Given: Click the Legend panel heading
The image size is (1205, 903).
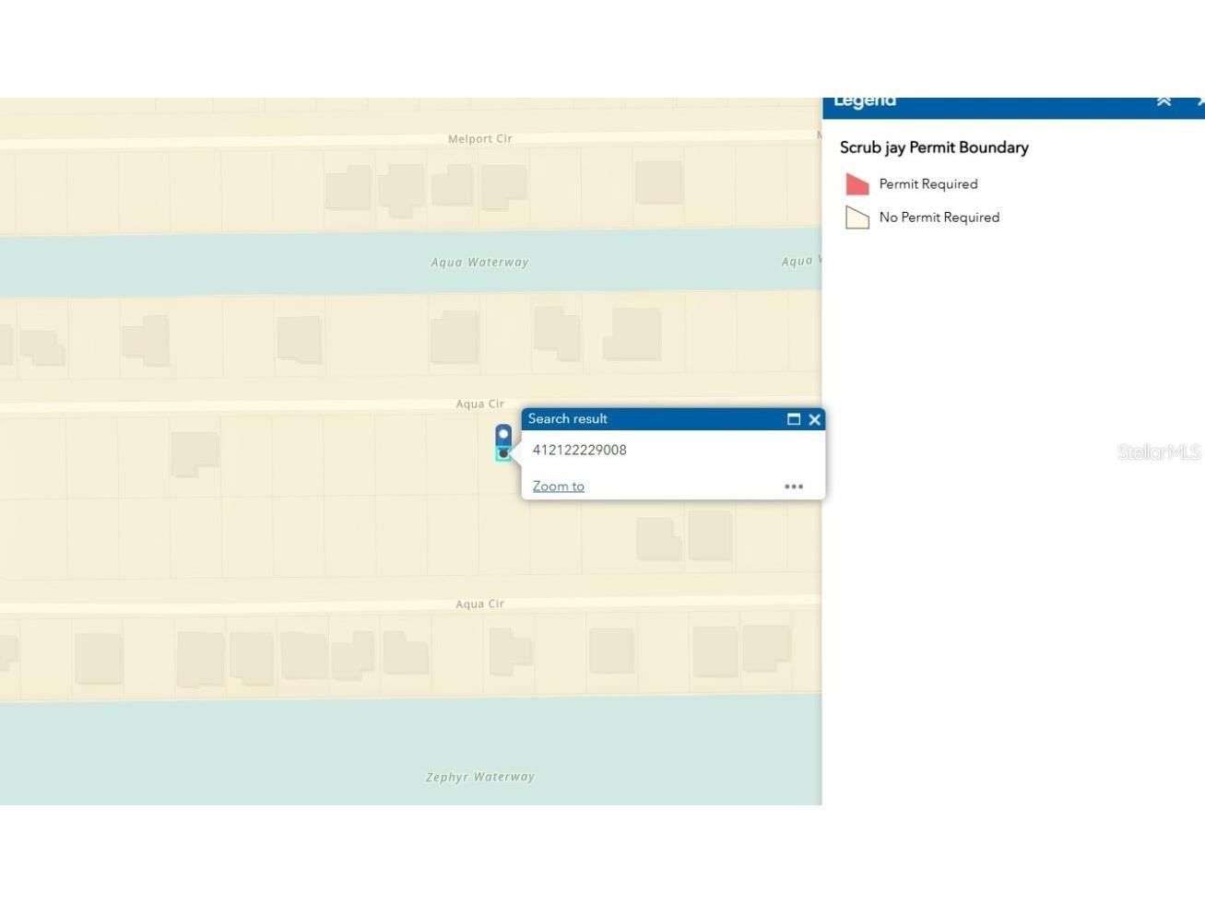Looking at the screenshot, I should [864, 102].
